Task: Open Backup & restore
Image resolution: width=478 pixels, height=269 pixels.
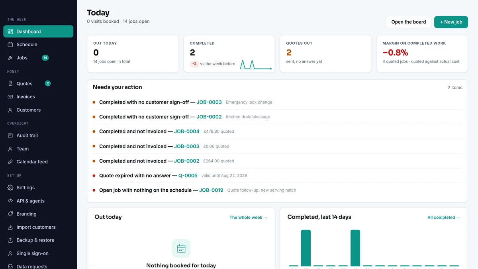Action: (x=38, y=240)
